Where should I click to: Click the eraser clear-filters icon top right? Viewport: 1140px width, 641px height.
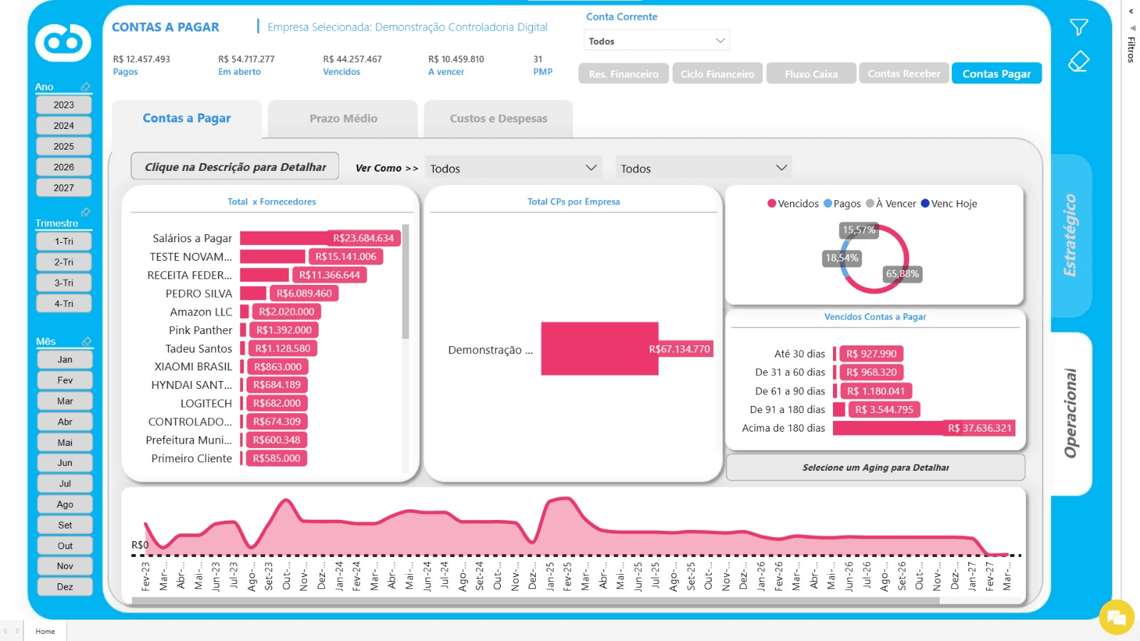click(x=1079, y=61)
